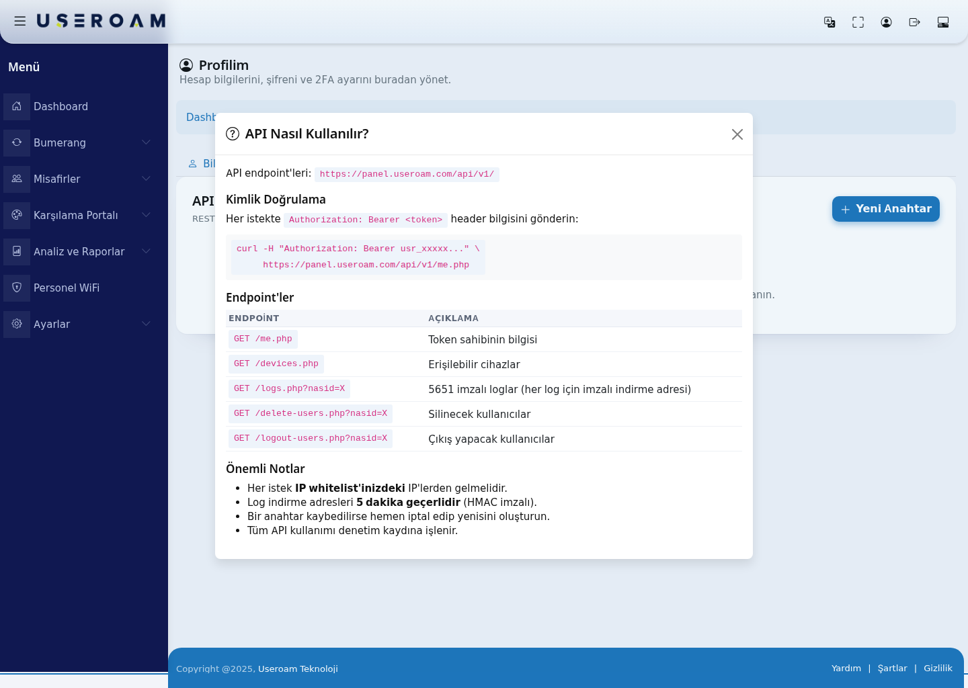Click the Analiz ve Raporlar chart icon
The height and width of the screenshot is (688, 968).
(x=17, y=251)
